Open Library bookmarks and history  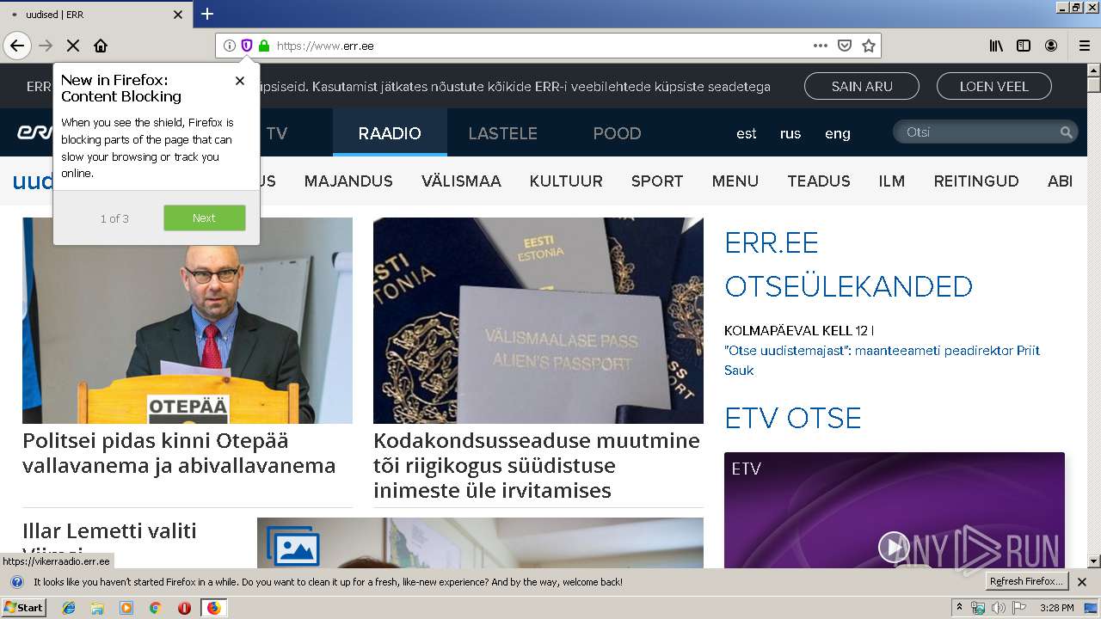click(996, 46)
